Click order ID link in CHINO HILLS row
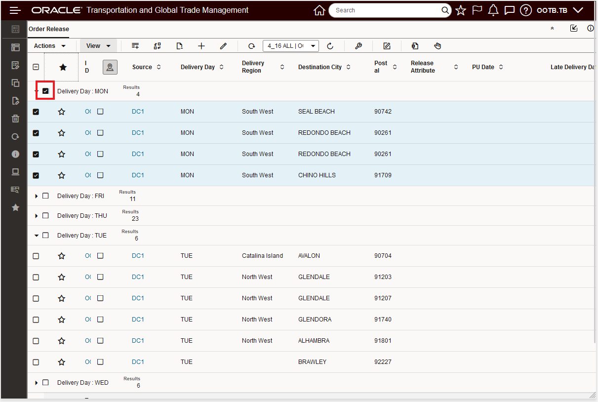The height and width of the screenshot is (402, 598). pyautogui.click(x=88, y=175)
